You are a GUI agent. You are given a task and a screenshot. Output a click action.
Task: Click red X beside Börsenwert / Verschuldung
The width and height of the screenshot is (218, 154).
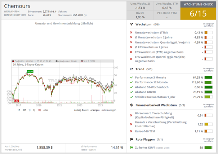pyautogui.click(x=131, y=115)
